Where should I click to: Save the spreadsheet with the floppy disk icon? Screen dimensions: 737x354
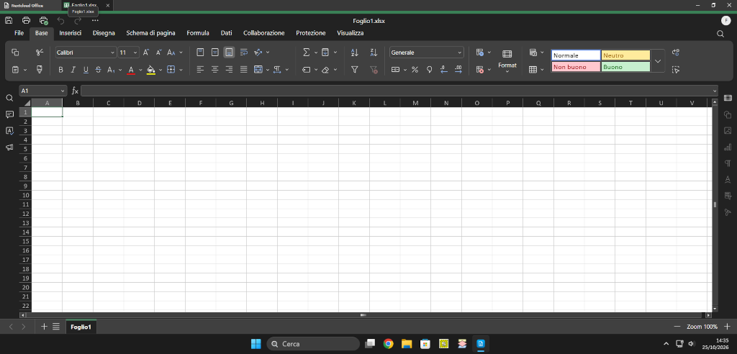(9, 20)
